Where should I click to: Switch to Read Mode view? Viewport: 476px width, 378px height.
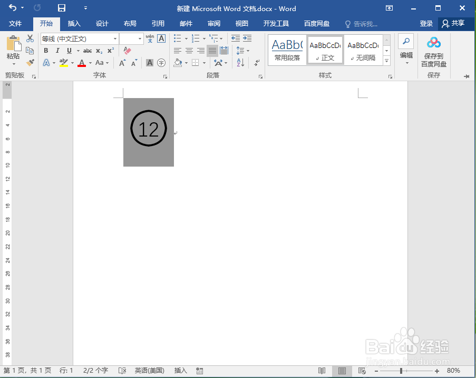point(322,371)
